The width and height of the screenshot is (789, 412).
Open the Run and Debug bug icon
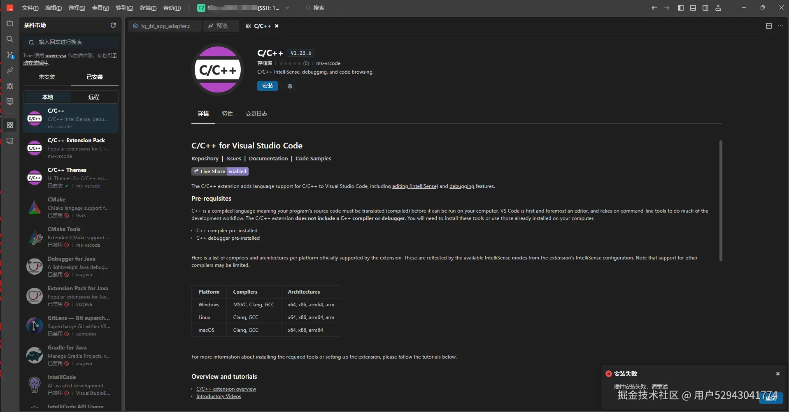10,86
